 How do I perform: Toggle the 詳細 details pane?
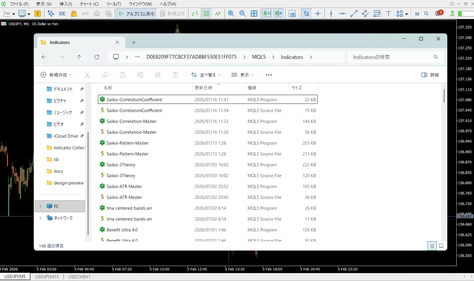430,75
